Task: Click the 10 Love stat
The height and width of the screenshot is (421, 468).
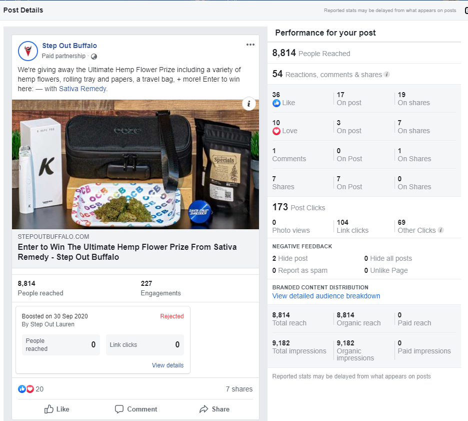Action: pyautogui.click(x=284, y=127)
